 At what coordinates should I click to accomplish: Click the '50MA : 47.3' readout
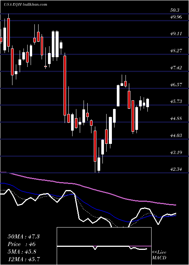[23, 237]
